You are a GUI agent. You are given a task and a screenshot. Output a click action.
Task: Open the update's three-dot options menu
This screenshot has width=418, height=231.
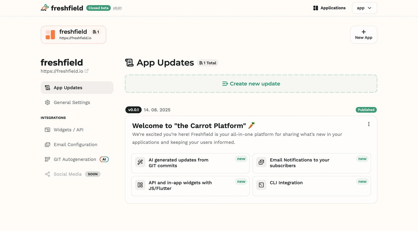pyautogui.click(x=369, y=124)
